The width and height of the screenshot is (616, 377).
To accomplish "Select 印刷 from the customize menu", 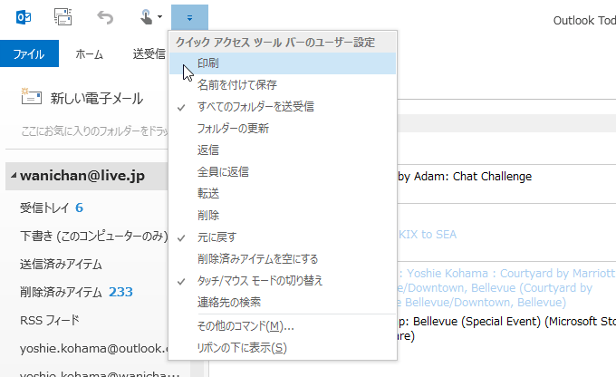I will [207, 63].
